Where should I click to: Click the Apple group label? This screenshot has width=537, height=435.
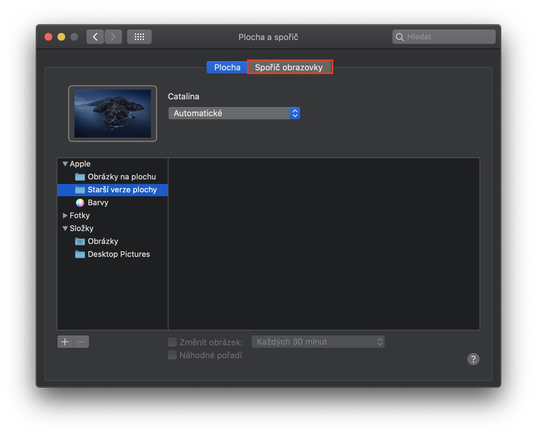[80, 164]
